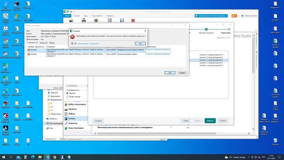The image size is (284, 160).
Task: Open SDL MultiTerm desktop shortcut
Action: pos(6,68)
